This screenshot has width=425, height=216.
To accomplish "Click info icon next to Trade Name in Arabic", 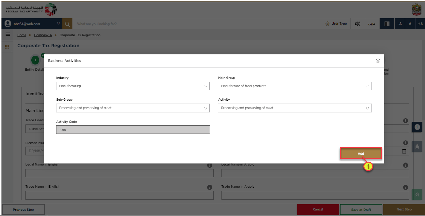I will pyautogui.click(x=405, y=187).
